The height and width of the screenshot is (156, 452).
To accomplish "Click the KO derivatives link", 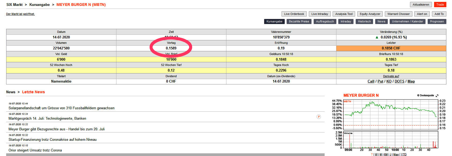I will pyautogui.click(x=389, y=81).
